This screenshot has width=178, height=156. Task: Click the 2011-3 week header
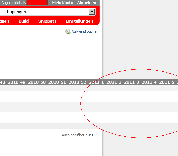(132, 82)
